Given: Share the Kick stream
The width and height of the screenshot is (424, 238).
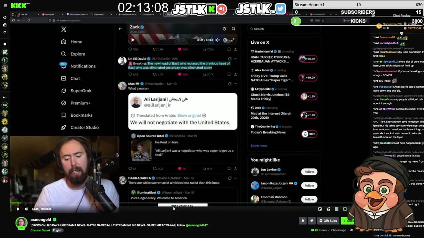Looking at the screenshot, I should coord(351,230).
